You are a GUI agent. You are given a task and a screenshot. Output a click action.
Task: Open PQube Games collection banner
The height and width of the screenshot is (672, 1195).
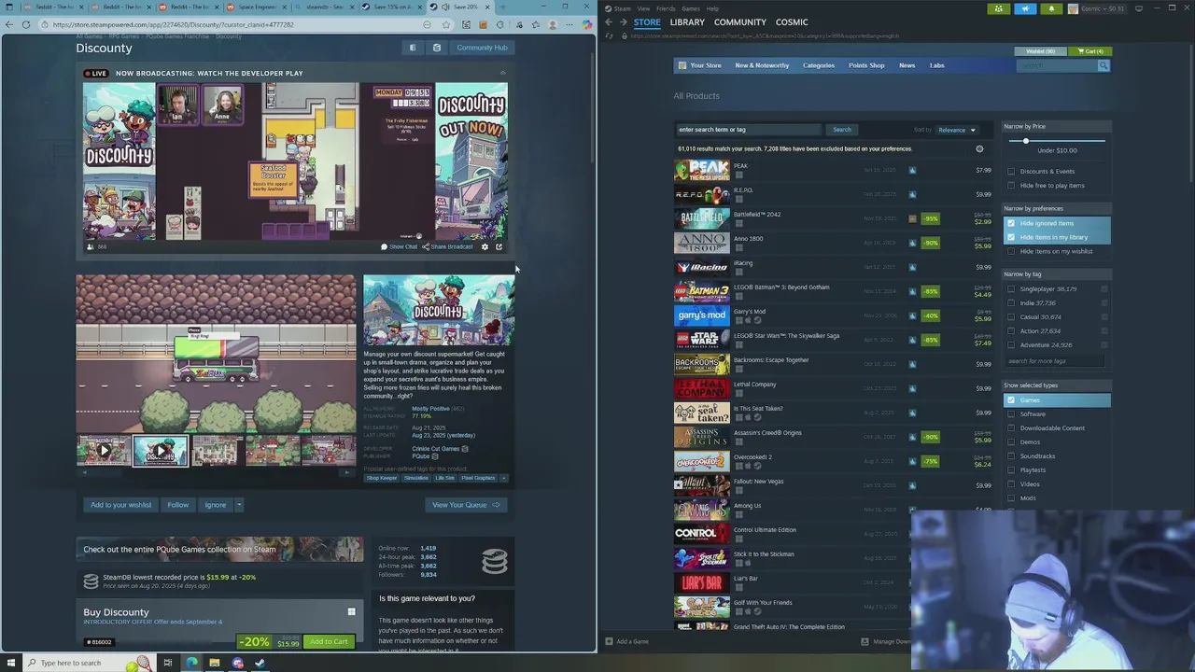tap(220, 549)
